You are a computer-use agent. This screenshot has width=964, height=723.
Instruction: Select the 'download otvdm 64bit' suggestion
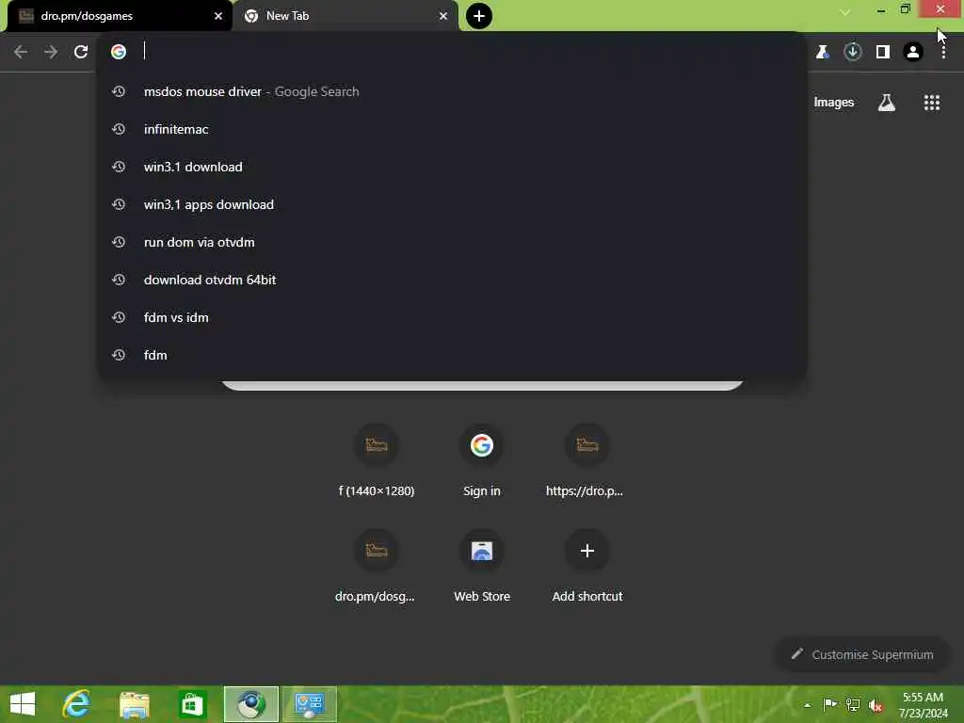pos(453,280)
